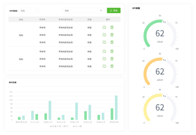Screen dimensions: 196x135
Task: Focus the 搜索 search input field
Action: [x=83, y=10]
